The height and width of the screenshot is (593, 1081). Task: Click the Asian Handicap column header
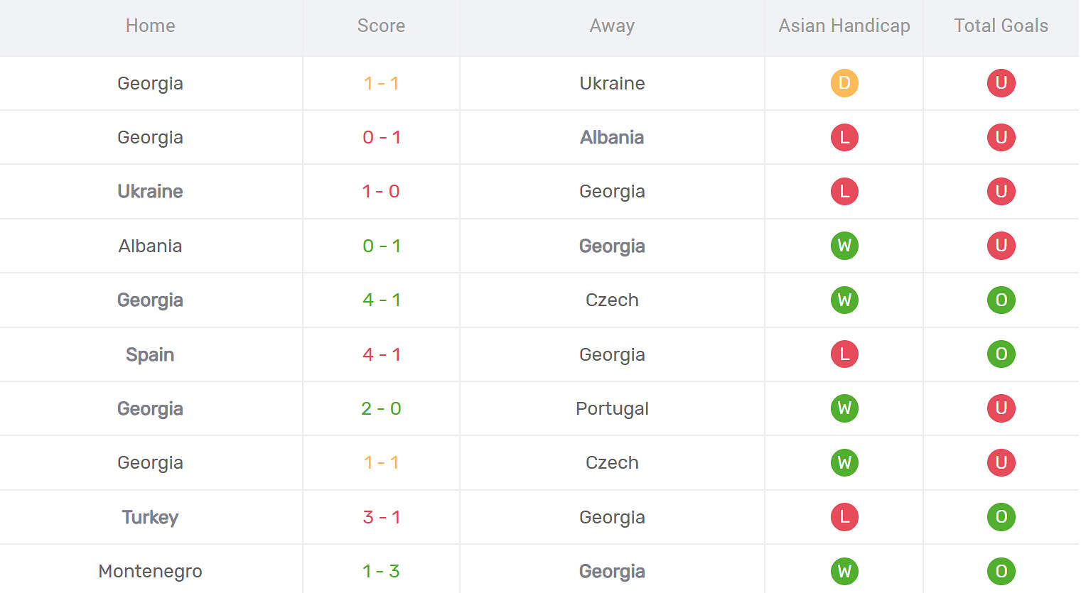(x=844, y=26)
